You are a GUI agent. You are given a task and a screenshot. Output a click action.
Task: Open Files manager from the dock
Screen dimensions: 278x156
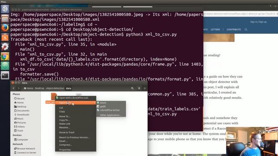click(x=5, y=18)
